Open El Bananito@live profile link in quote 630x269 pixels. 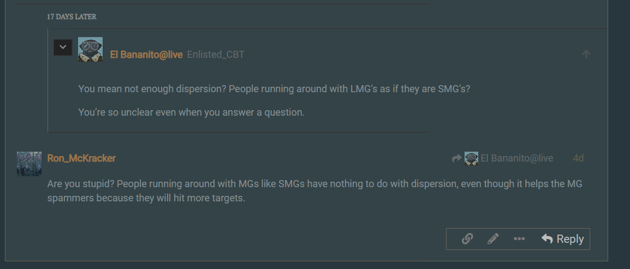pyautogui.click(x=147, y=55)
